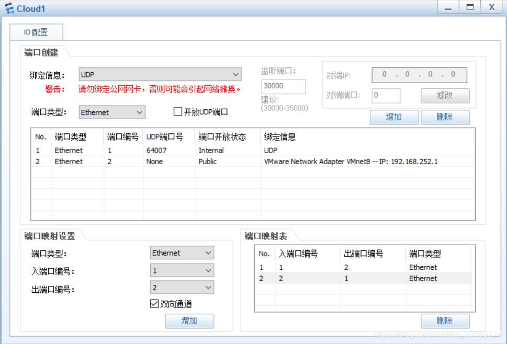Click the 监听端口 input field showing 30000
507x344 pixels.
pos(283,86)
